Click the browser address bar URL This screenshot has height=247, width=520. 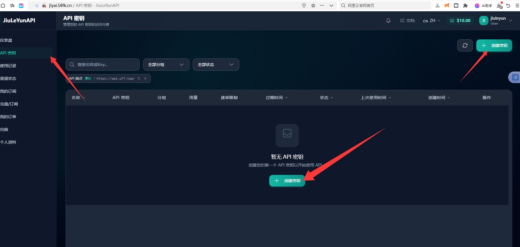pos(84,6)
